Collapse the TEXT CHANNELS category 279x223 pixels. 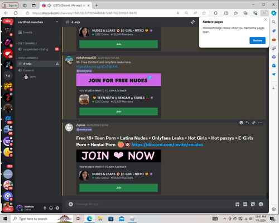[27, 43]
